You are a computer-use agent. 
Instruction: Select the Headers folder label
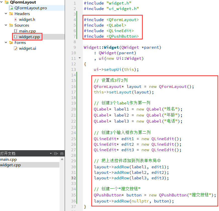coord(22,14)
